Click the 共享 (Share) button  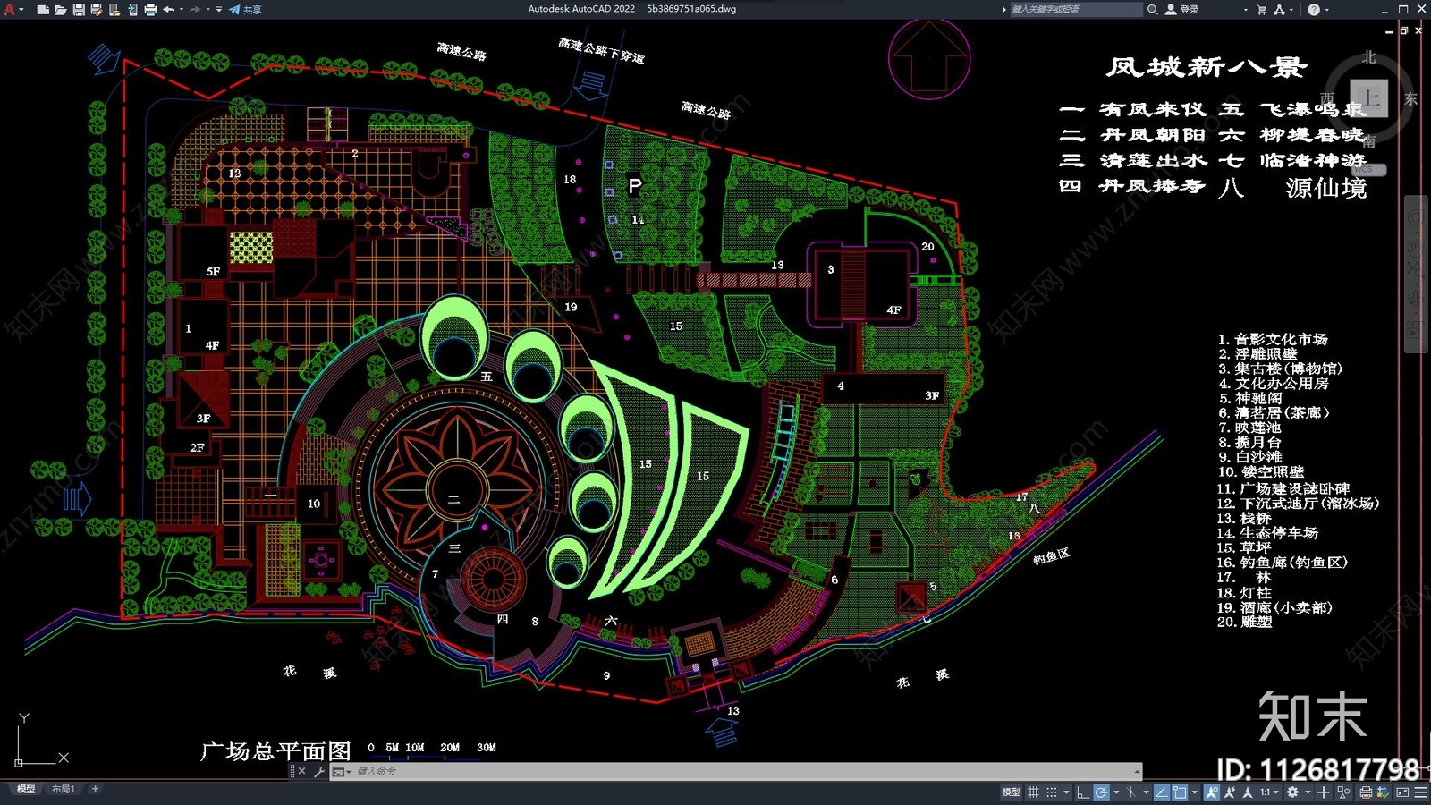coord(245,10)
